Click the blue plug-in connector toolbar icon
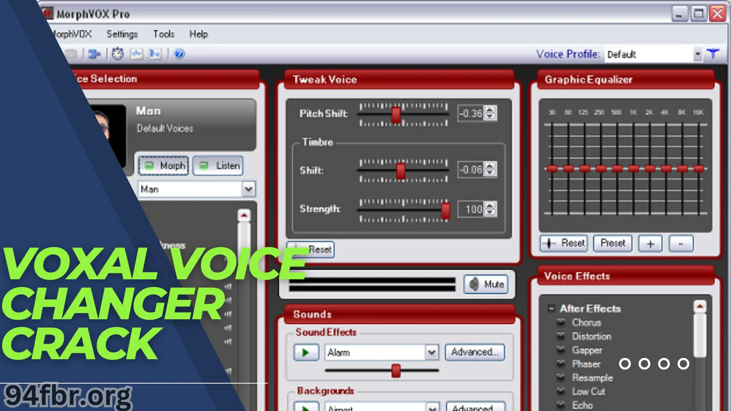 coord(94,54)
